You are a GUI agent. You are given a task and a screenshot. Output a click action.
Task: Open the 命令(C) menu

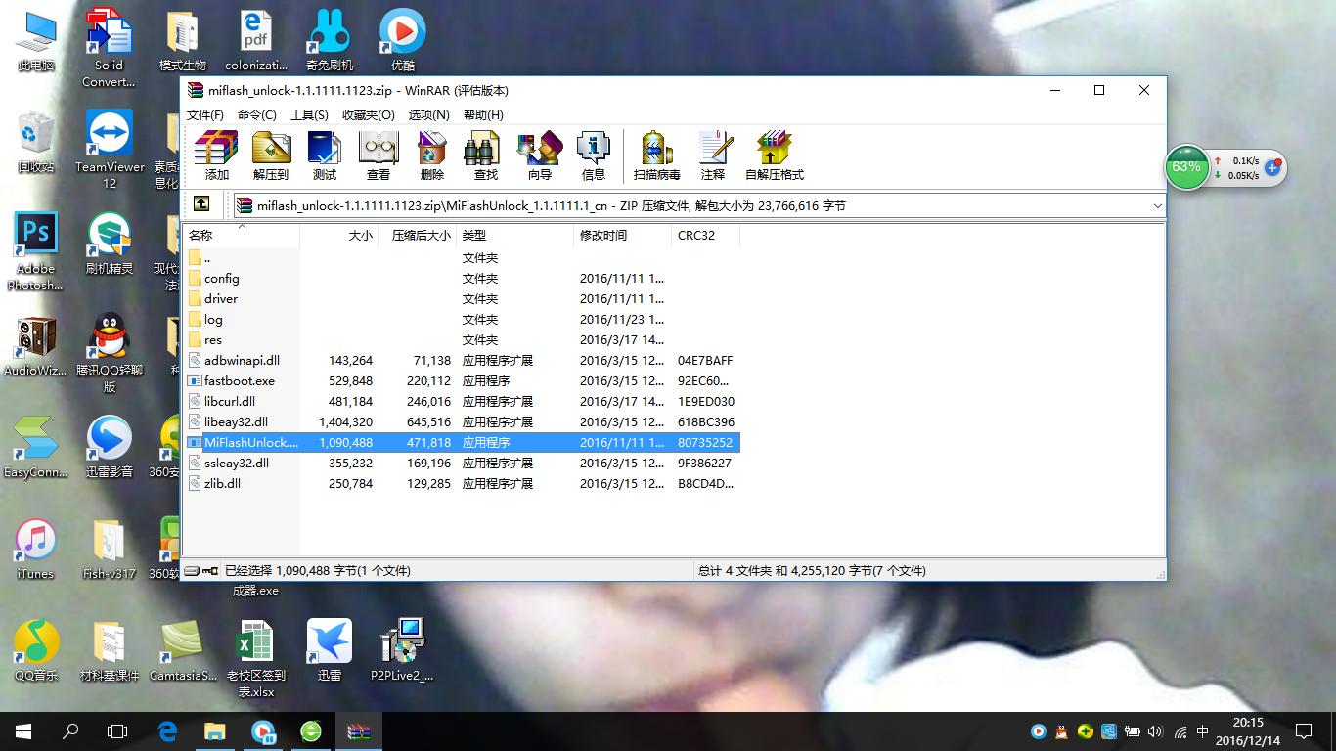pyautogui.click(x=257, y=114)
